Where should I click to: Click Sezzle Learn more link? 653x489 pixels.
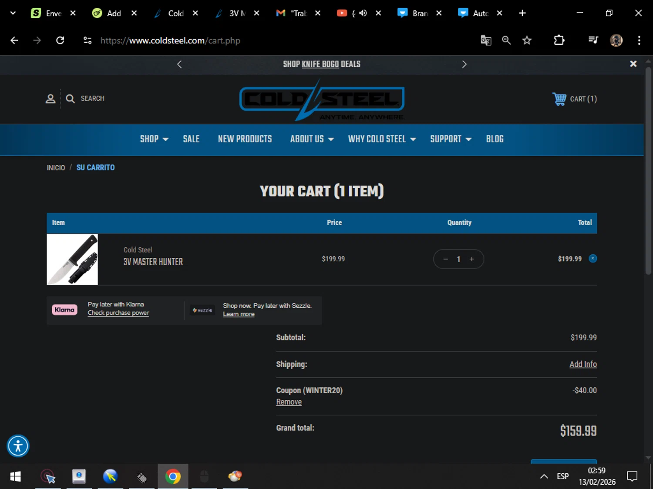pos(239,314)
